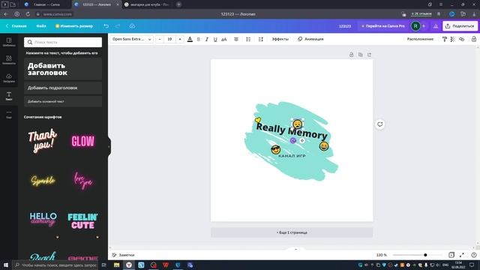Open the grid view page icon

tap(451, 255)
